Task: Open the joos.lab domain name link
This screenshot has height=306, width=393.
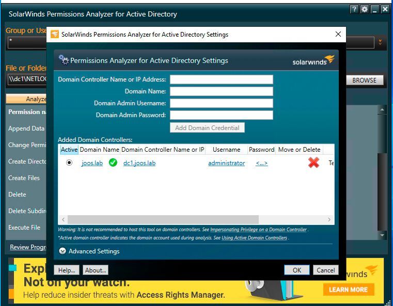Action: click(92, 163)
